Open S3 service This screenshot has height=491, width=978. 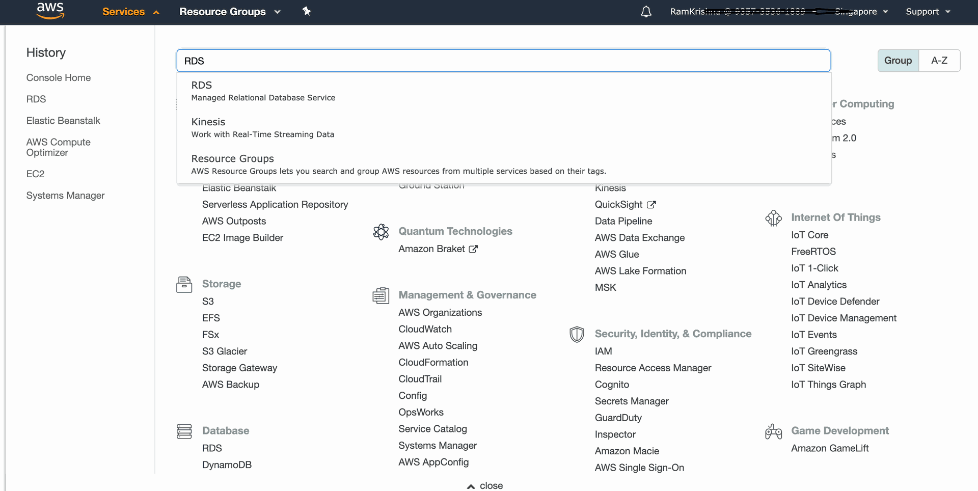tap(208, 302)
